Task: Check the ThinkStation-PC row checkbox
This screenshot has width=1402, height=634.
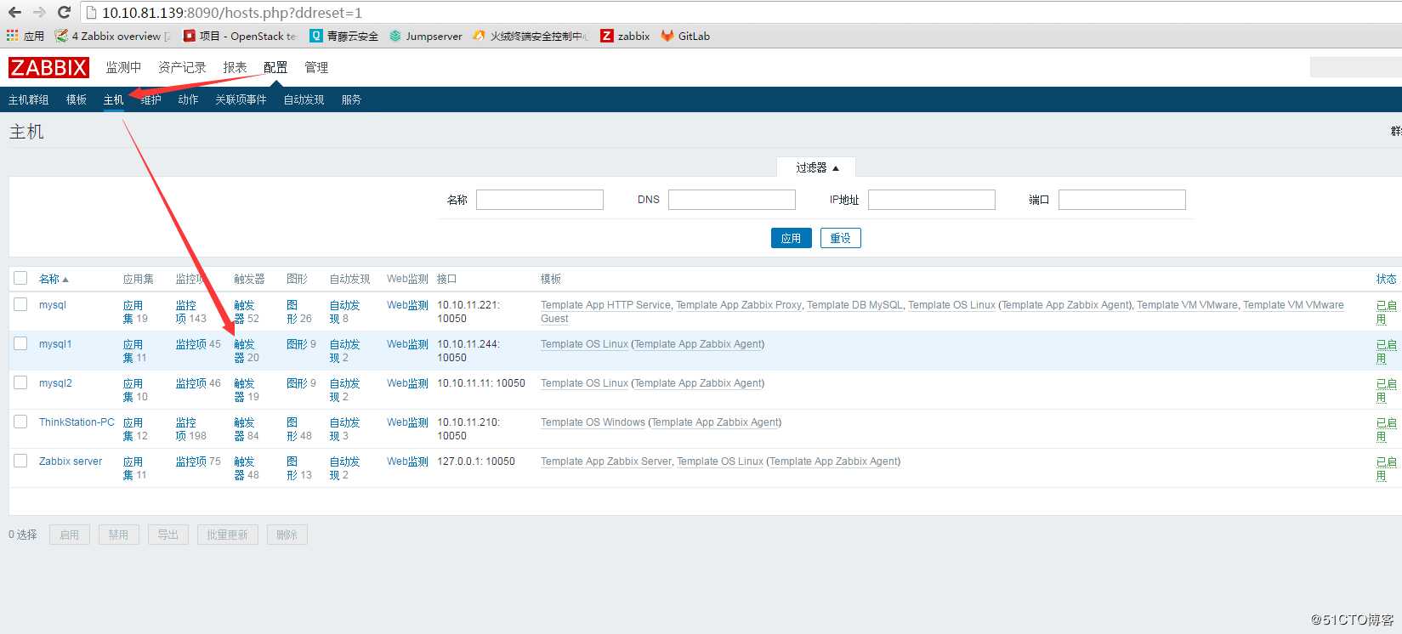Action: pyautogui.click(x=20, y=422)
